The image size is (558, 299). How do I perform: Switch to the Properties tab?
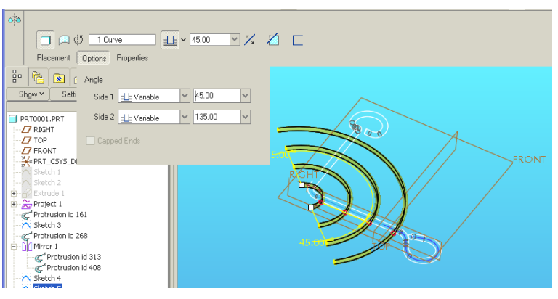click(132, 58)
